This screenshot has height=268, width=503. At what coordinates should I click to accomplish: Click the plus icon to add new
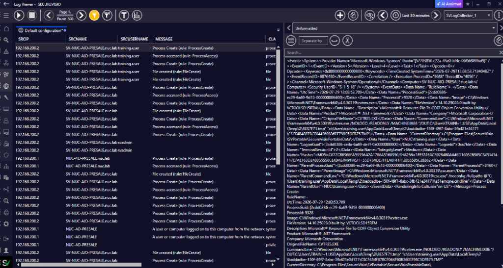coord(340,15)
